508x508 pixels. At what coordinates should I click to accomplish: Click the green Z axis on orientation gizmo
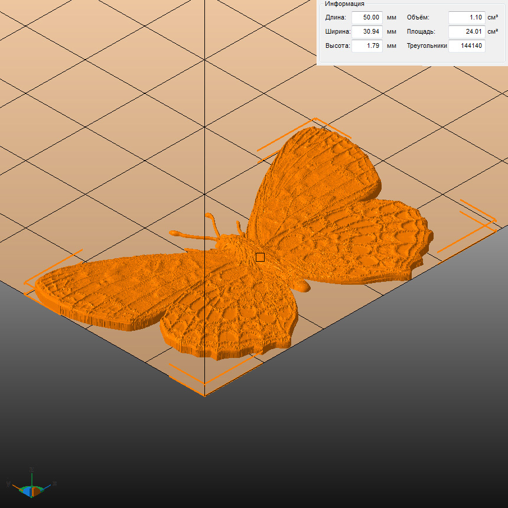[x=32, y=476]
